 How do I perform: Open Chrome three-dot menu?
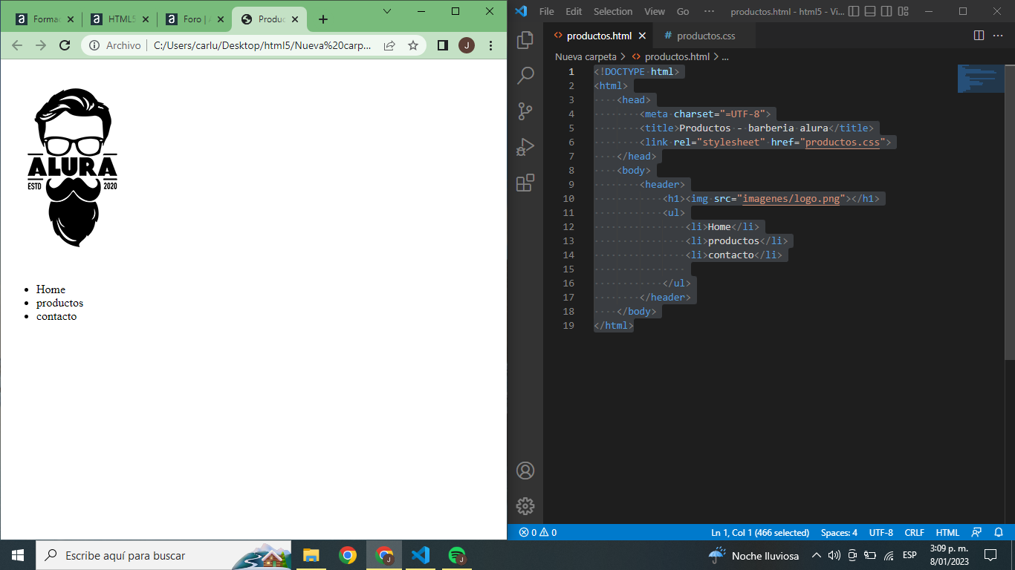pyautogui.click(x=490, y=45)
